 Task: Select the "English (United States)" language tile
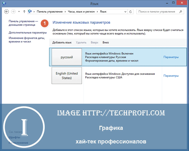(67, 76)
